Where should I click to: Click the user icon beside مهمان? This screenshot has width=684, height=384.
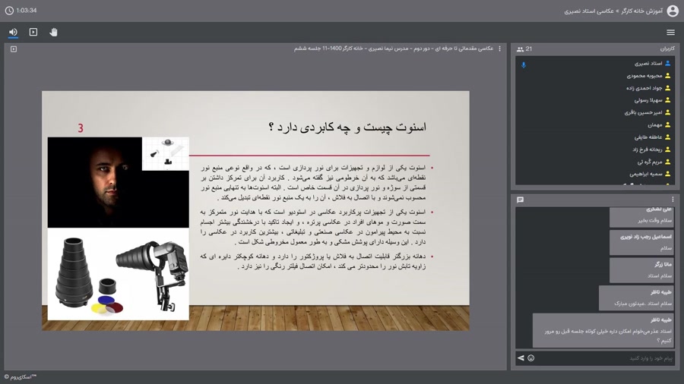667,125
